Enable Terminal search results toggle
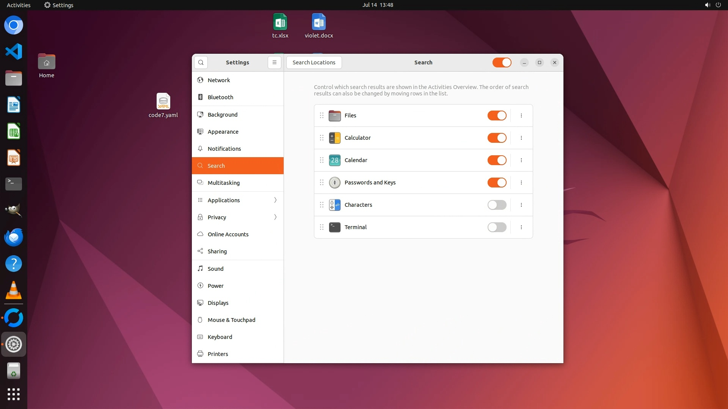Viewport: 728px width, 409px height. click(x=497, y=227)
